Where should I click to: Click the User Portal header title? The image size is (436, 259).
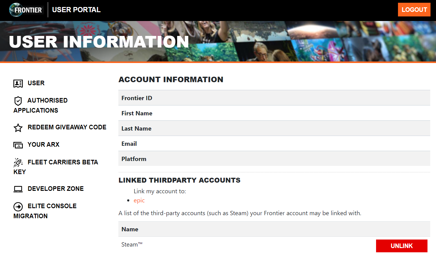(x=76, y=10)
